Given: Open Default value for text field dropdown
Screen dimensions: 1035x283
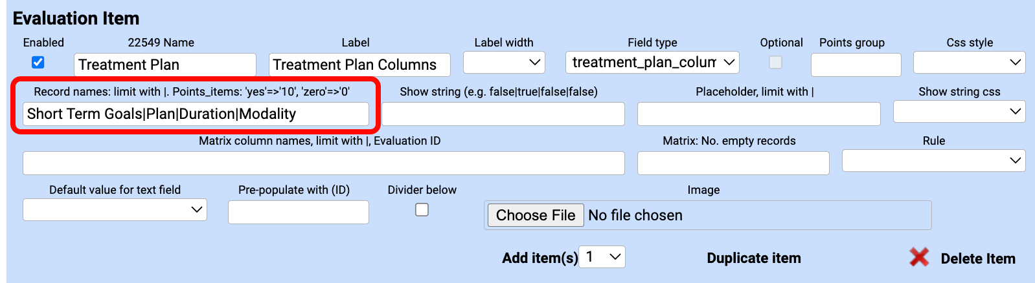Looking at the screenshot, I should (115, 209).
